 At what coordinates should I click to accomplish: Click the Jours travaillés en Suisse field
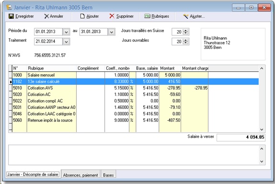[177, 32]
